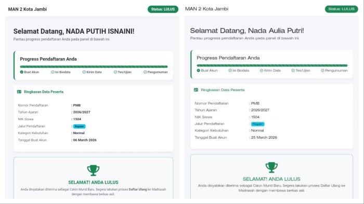Click right 'Nomor Pendaftaran' label
The height and width of the screenshot is (204, 364).
coord(212,103)
